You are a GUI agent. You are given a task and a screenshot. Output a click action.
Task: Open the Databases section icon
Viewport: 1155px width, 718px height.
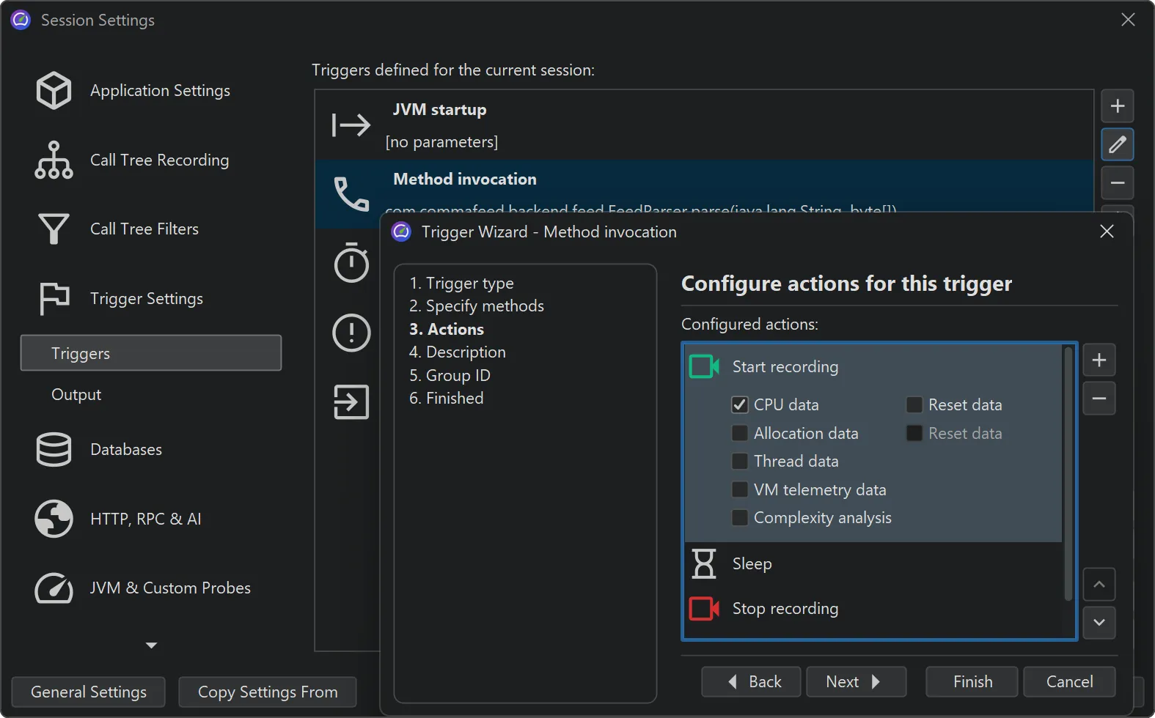tap(54, 449)
